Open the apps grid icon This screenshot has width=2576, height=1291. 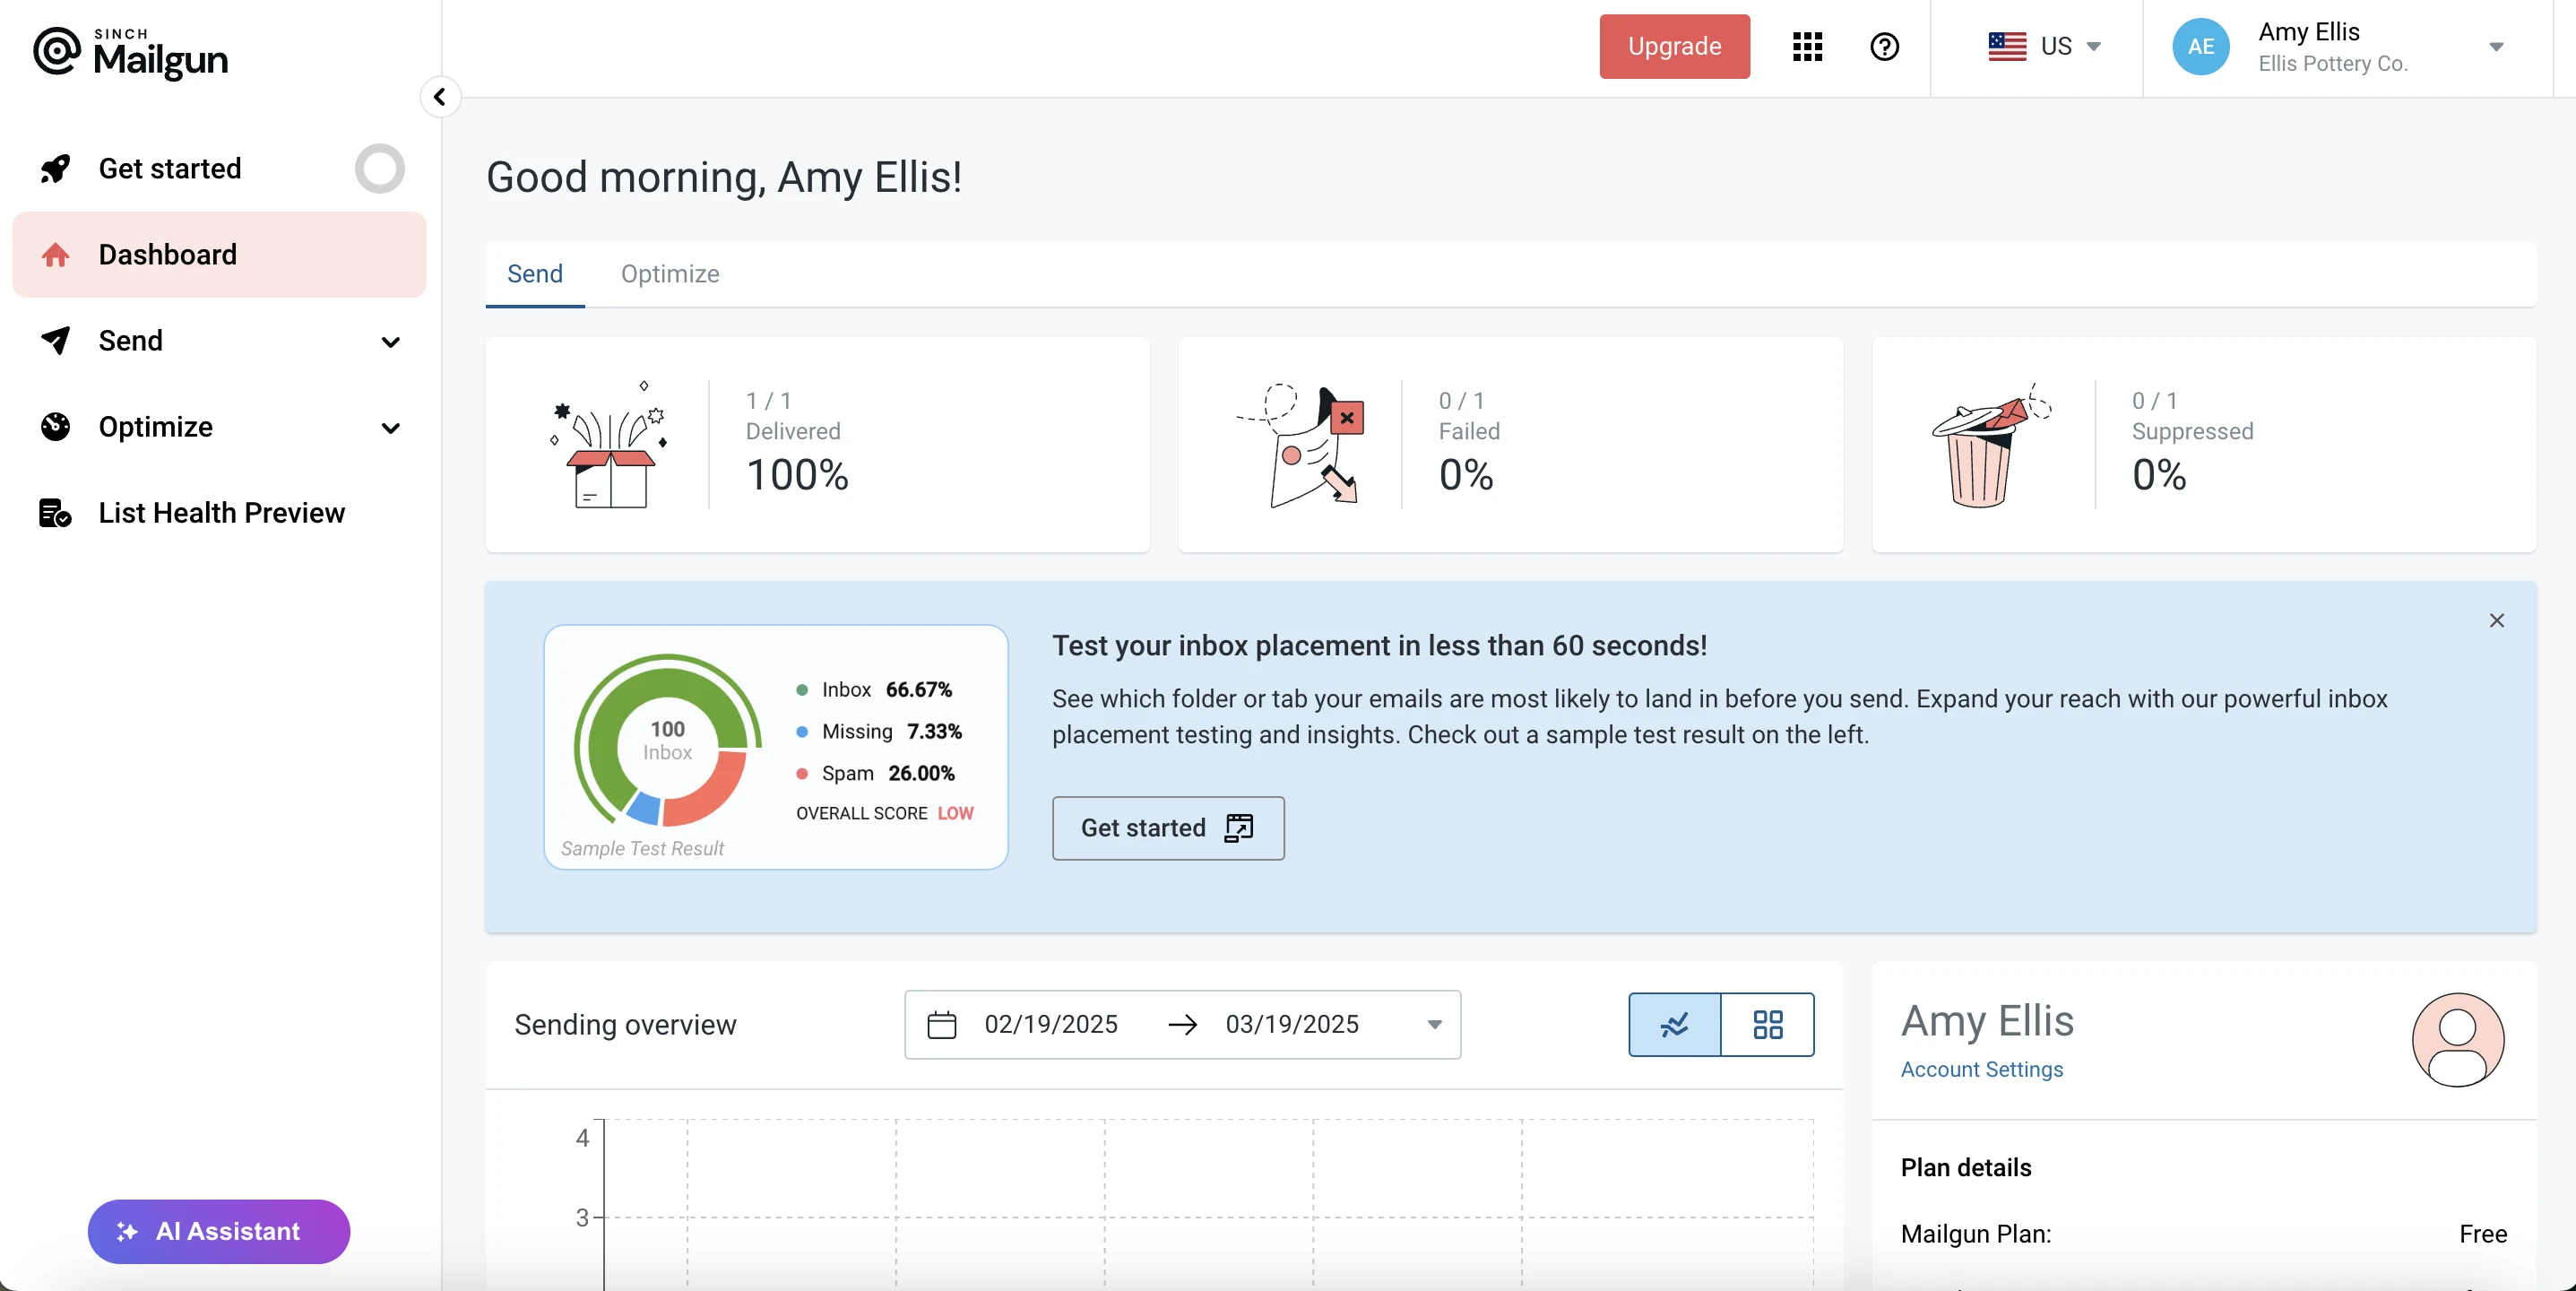(x=1807, y=47)
